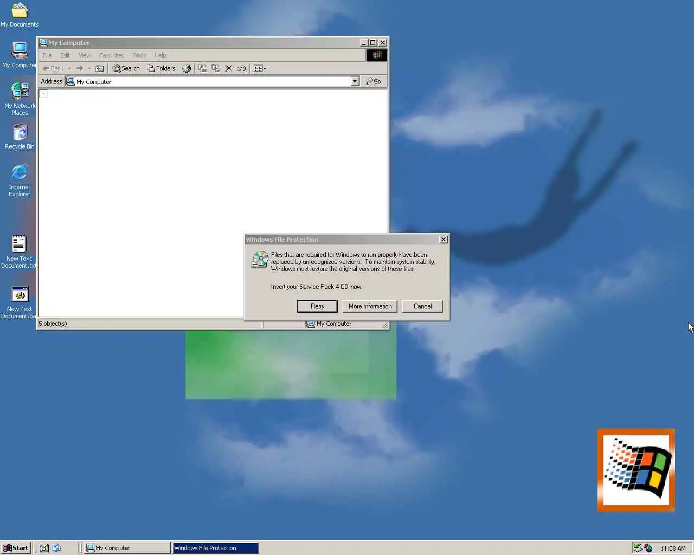This screenshot has height=555, width=694.
Task: Click Show Desktop quick launch icon
Action: point(44,548)
